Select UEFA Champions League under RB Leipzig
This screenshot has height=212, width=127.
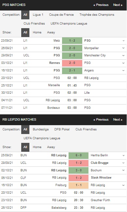42,138
